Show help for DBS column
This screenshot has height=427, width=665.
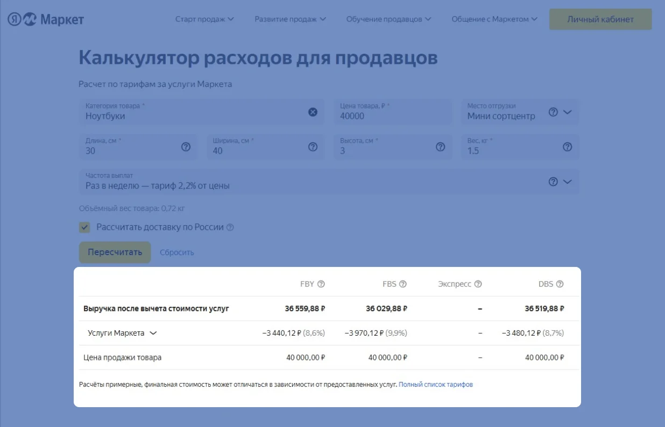click(x=560, y=284)
